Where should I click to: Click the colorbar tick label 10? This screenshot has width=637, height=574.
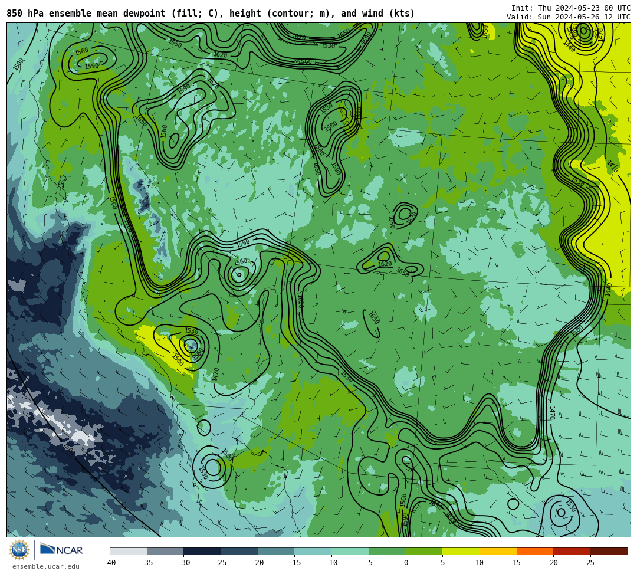[480, 563]
